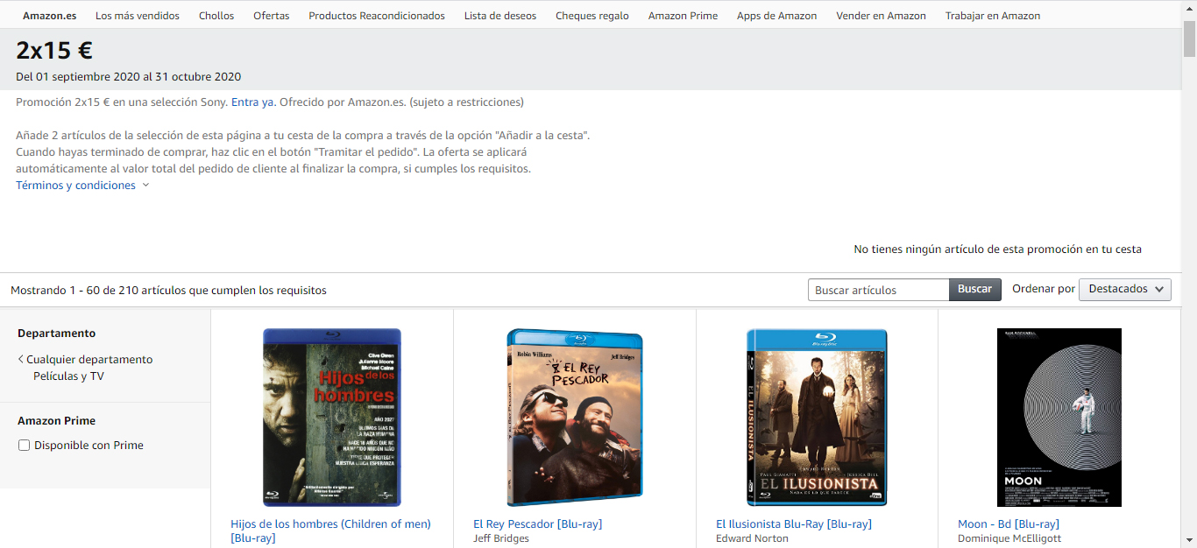Open Amazon Prime in top navigation

(x=683, y=16)
